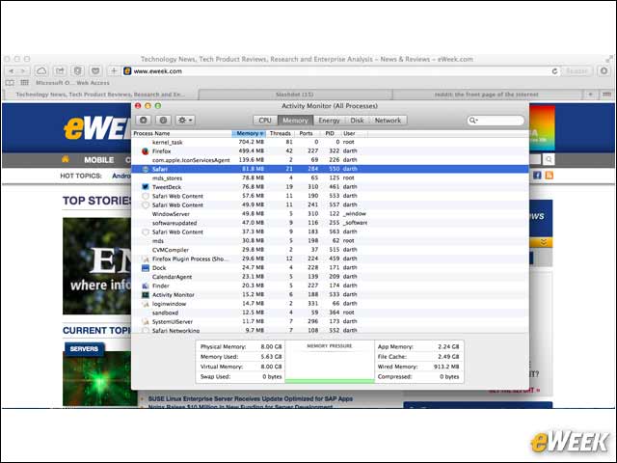The height and width of the screenshot is (463, 617).
Task: Focus the Activity Monitor search field
Action: point(496,120)
